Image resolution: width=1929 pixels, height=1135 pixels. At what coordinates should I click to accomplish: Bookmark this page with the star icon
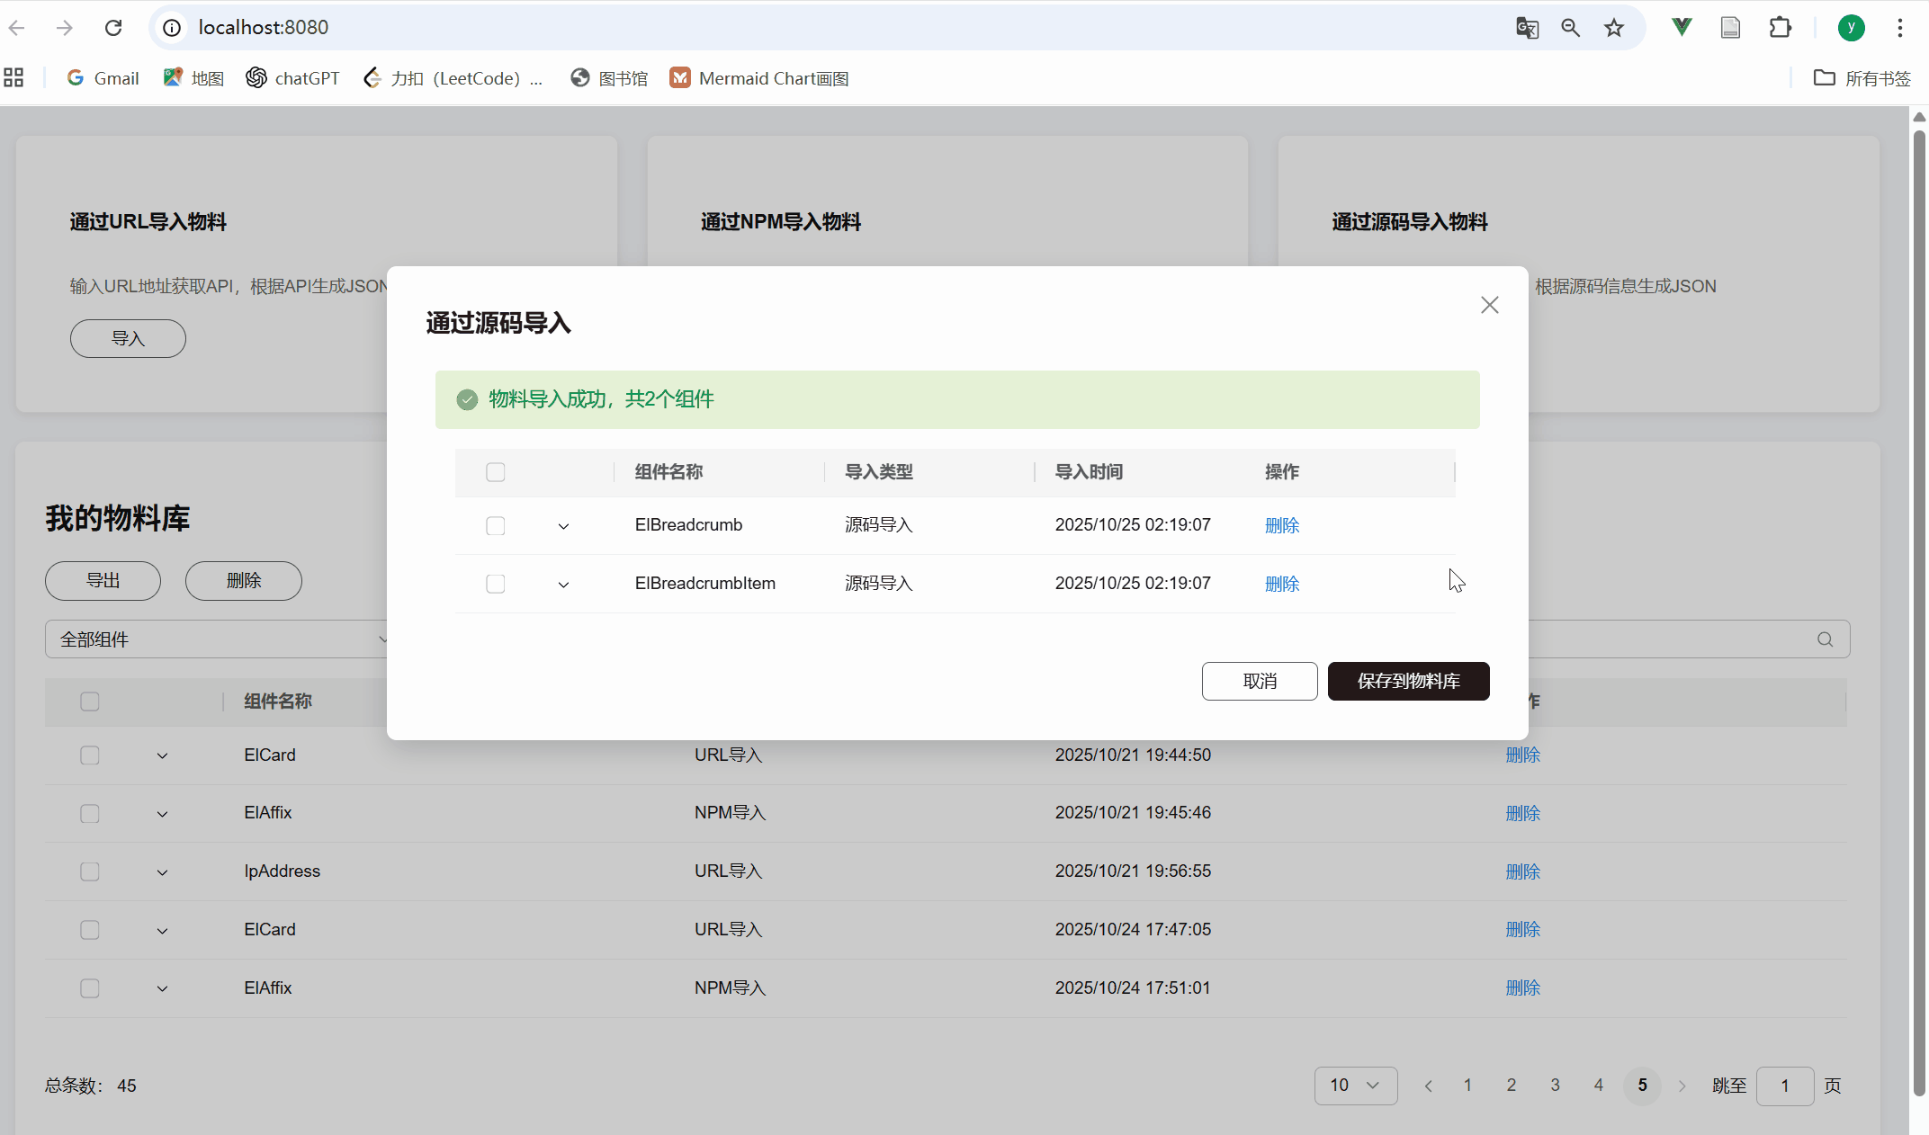(x=1614, y=28)
